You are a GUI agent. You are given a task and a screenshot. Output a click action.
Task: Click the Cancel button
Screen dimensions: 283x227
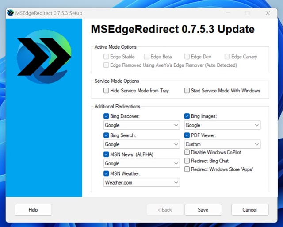tap(250, 210)
